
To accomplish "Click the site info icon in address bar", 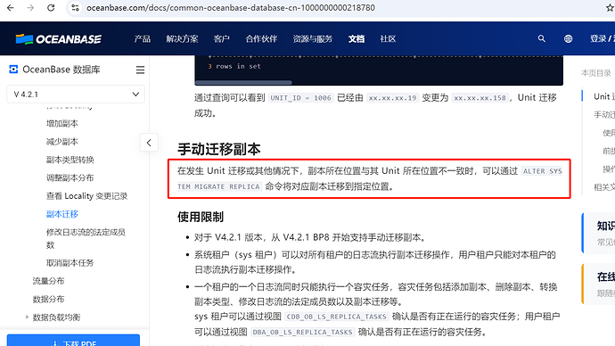I will point(75,8).
